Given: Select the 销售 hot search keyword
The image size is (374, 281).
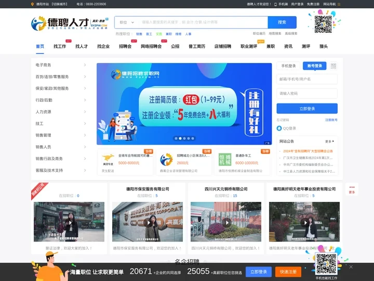Looking at the screenshot, I should point(139,34).
